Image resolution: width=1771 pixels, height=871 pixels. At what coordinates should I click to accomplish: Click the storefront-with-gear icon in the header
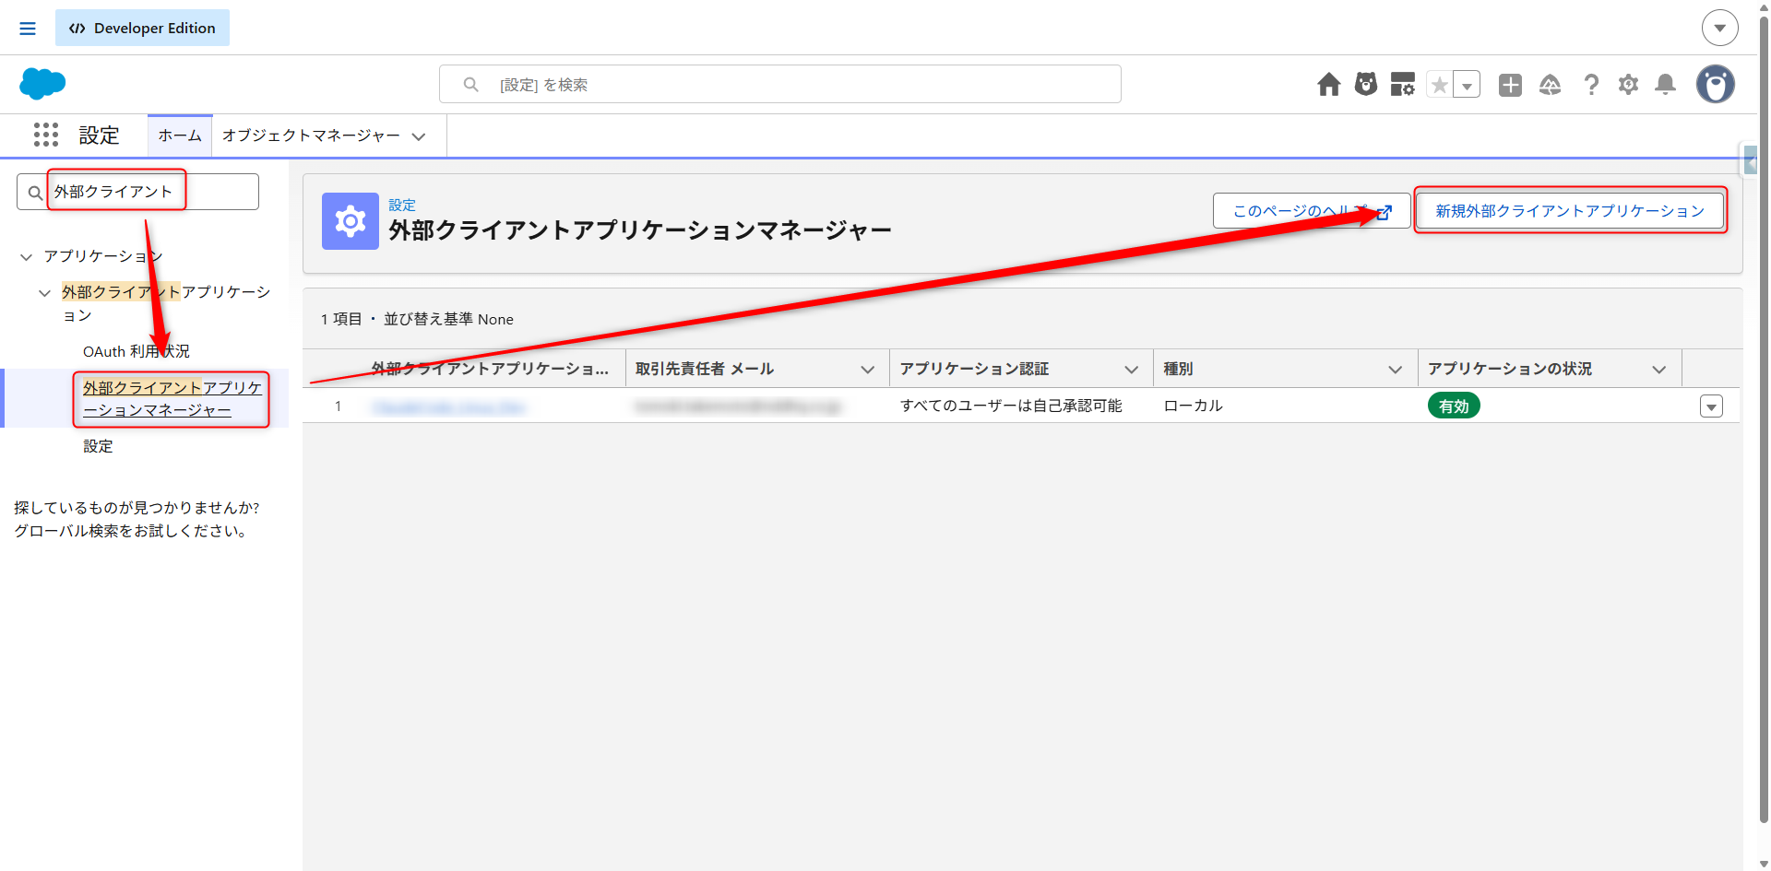[x=1403, y=85]
